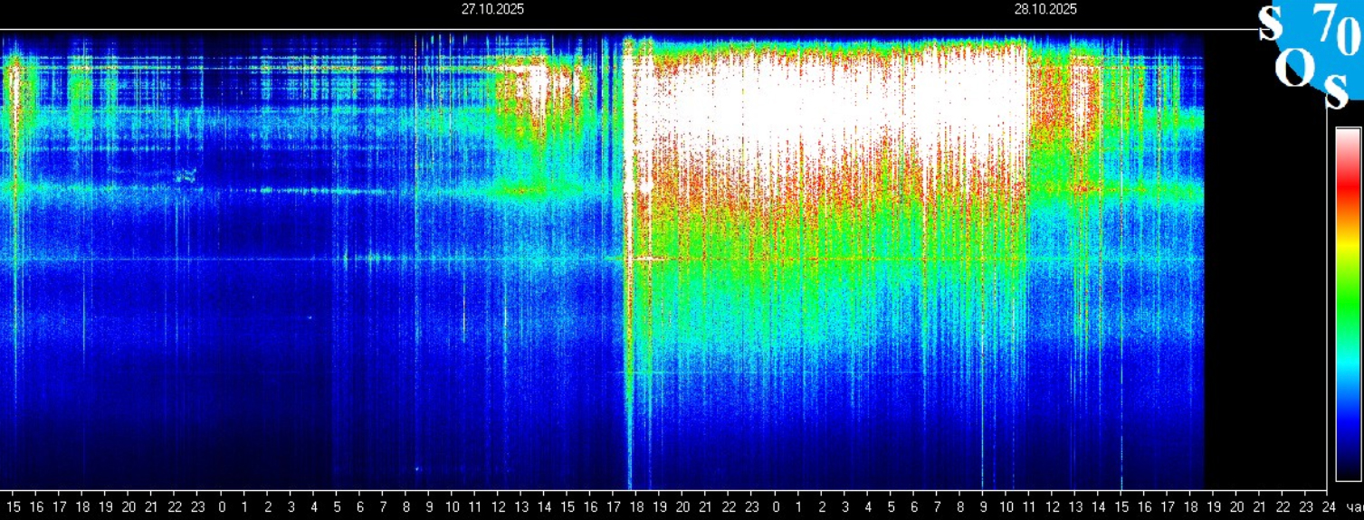Click the midnight 0 label starting 27.10.2025
Viewport: 1364px width, 520px height.
pos(222,506)
